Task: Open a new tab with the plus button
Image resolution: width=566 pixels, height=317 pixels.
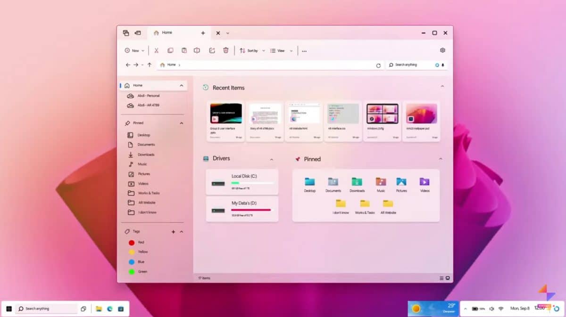Action: 203,33
